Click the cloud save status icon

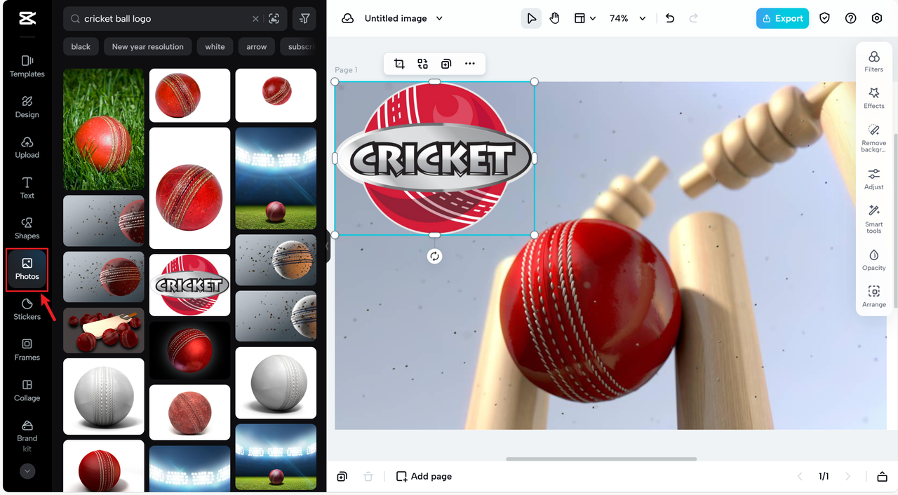pos(347,19)
